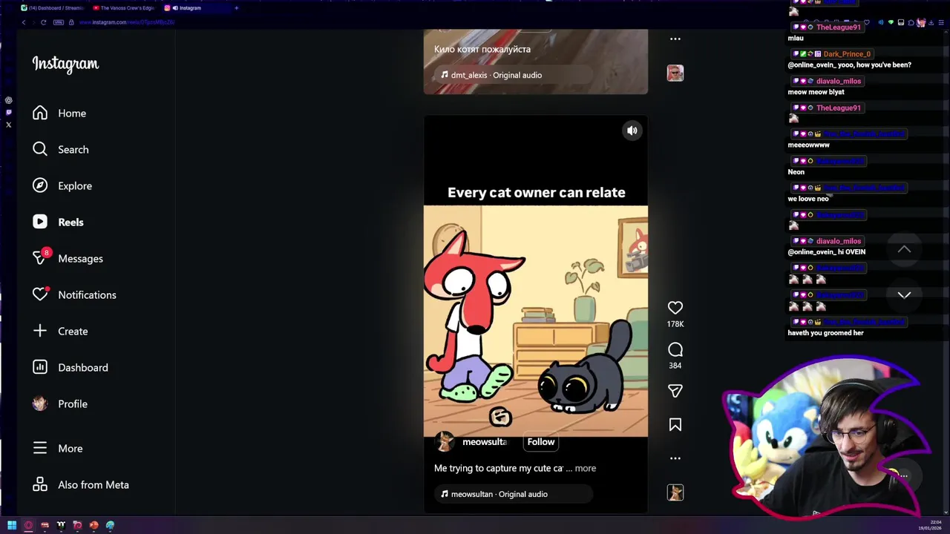This screenshot has width=950, height=534.
Task: Open PowerPoint icon in taskbar
Action: [x=94, y=526]
